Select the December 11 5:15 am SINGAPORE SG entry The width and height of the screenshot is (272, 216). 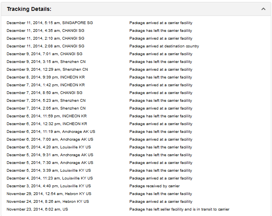50,23
